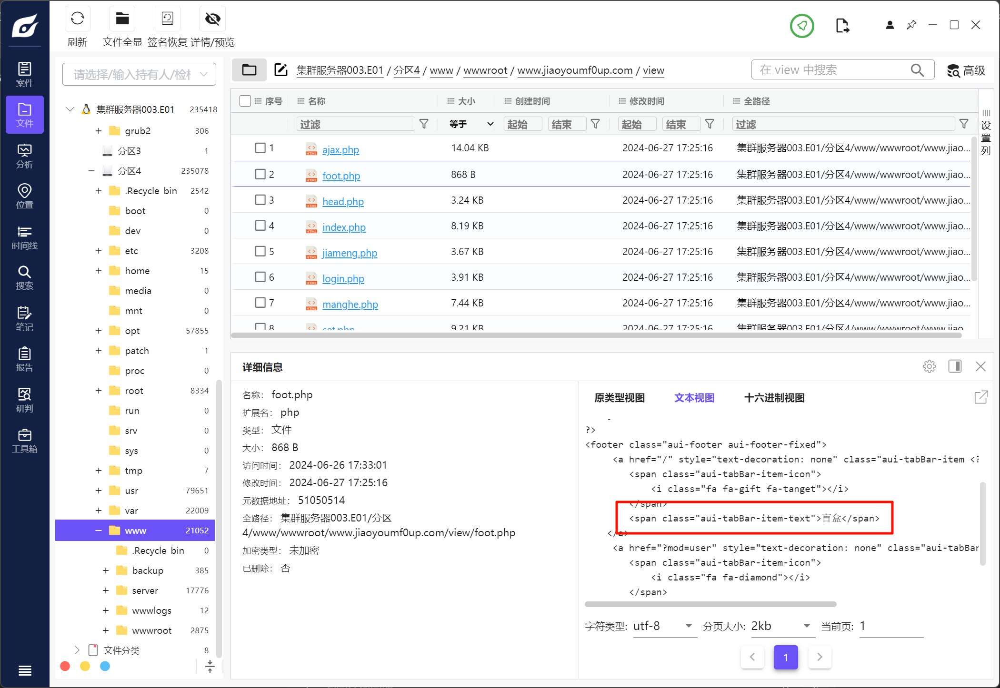Switch to the 十六进制视图 tab
The image size is (1000, 688).
pyautogui.click(x=774, y=398)
